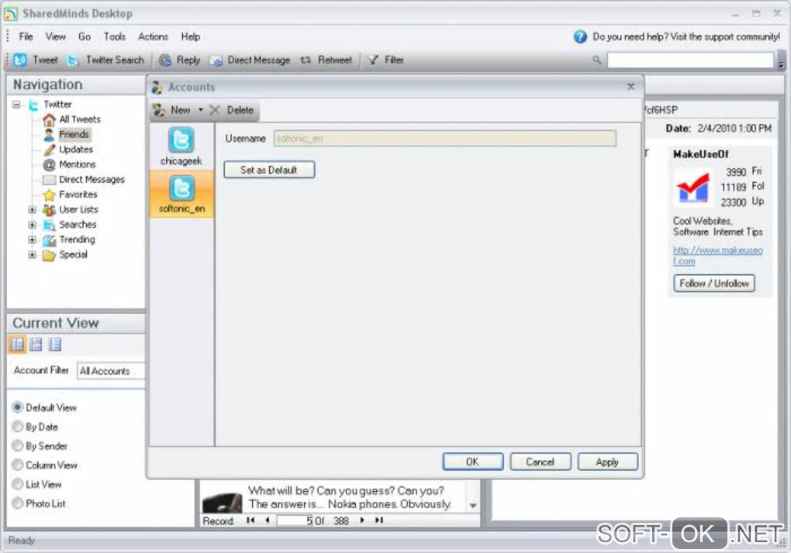Click the Tweet toolbar icon
791x553 pixels.
click(20, 60)
